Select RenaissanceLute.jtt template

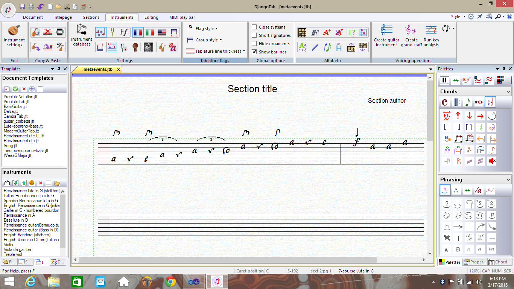[21, 141]
